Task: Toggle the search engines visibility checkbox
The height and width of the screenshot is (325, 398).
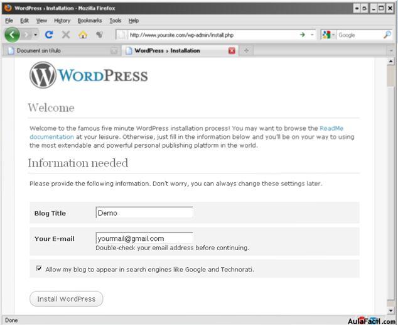Action: pyautogui.click(x=39, y=268)
